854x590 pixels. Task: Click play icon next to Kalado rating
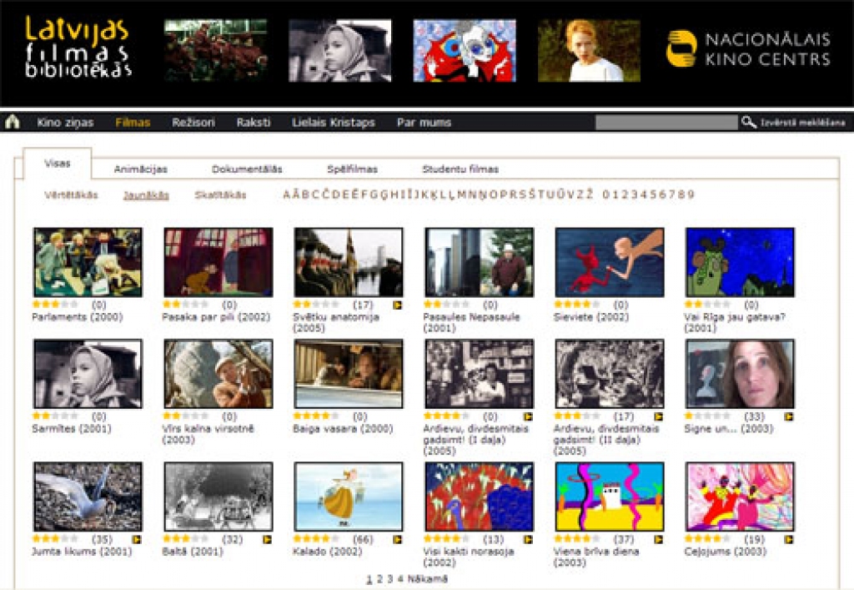(x=398, y=540)
